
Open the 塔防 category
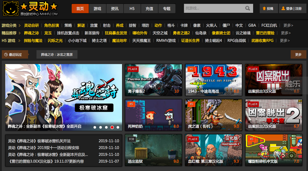click(x=145, y=25)
